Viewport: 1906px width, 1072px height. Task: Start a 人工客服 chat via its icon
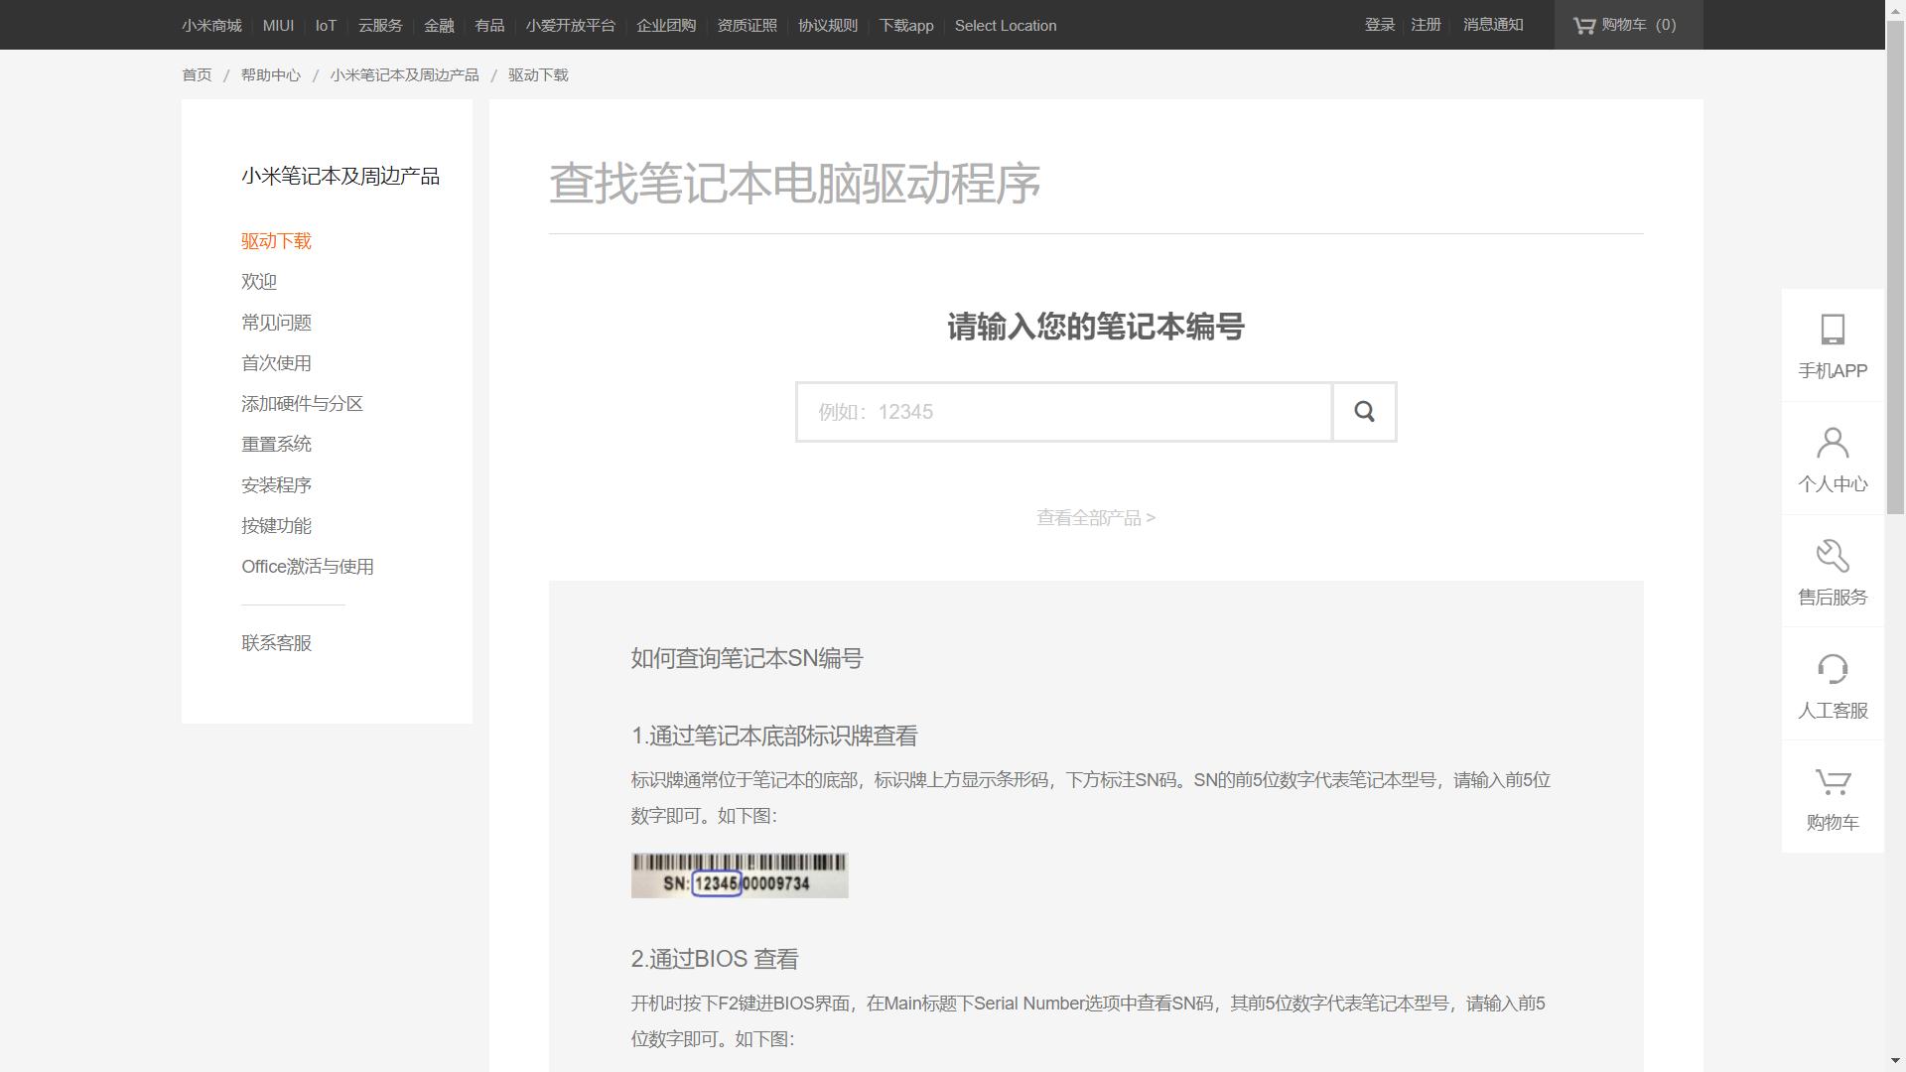tap(1831, 684)
